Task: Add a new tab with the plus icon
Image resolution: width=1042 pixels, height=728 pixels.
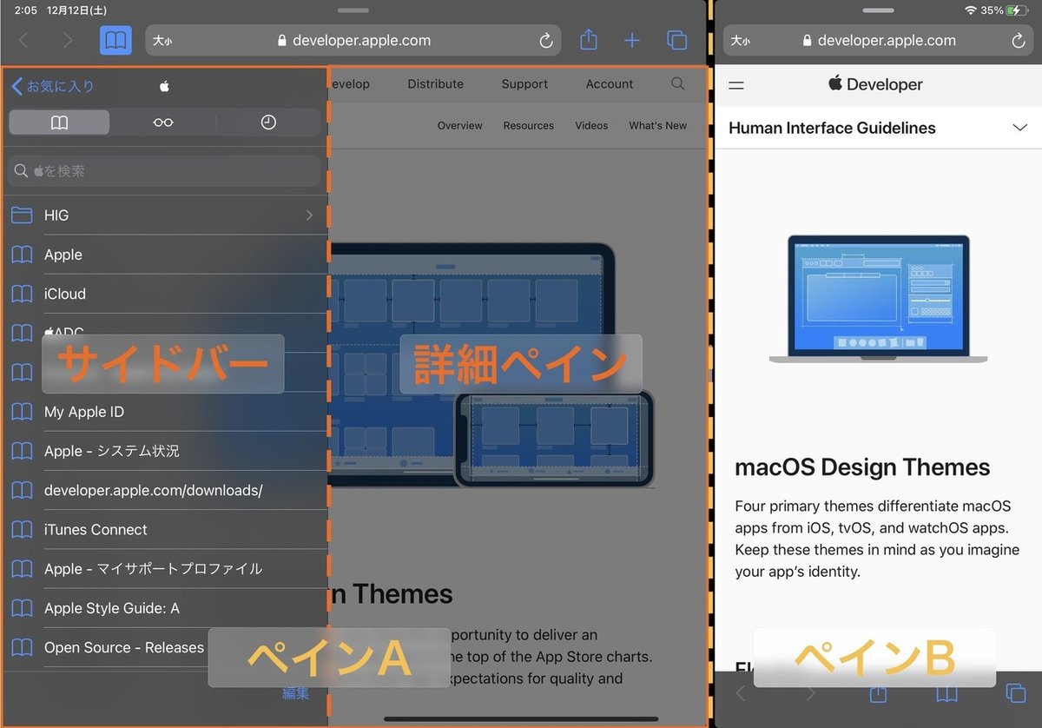Action: (632, 41)
